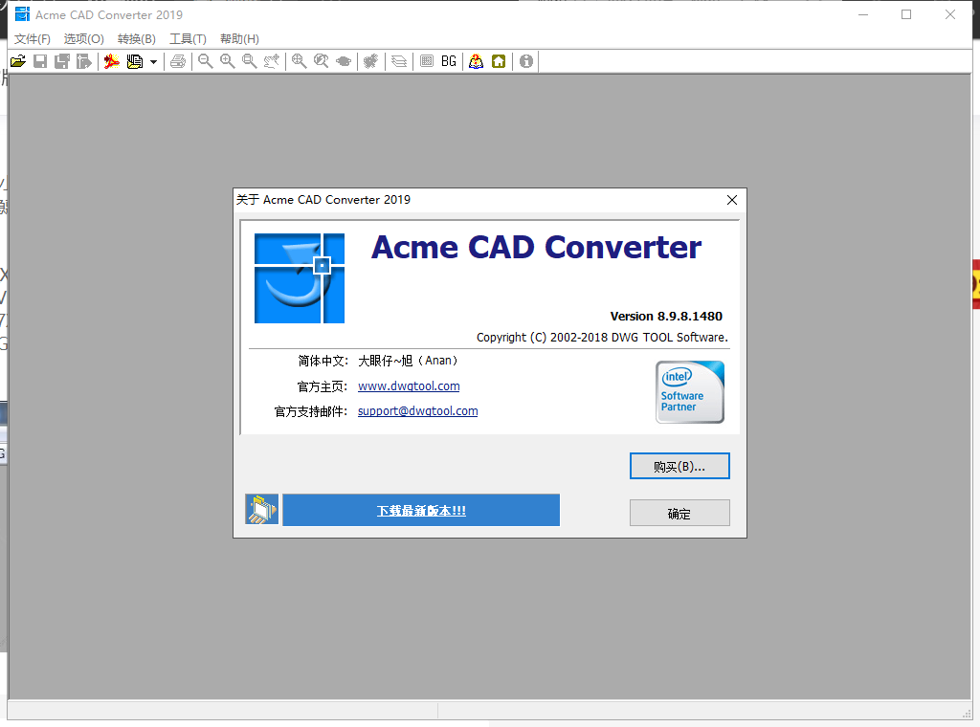
Task: Click the Zoom Previous magnifier icon
Action: pyautogui.click(x=322, y=61)
